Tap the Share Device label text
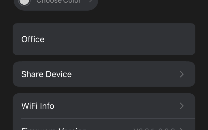208x130 pixels. (x=47, y=74)
